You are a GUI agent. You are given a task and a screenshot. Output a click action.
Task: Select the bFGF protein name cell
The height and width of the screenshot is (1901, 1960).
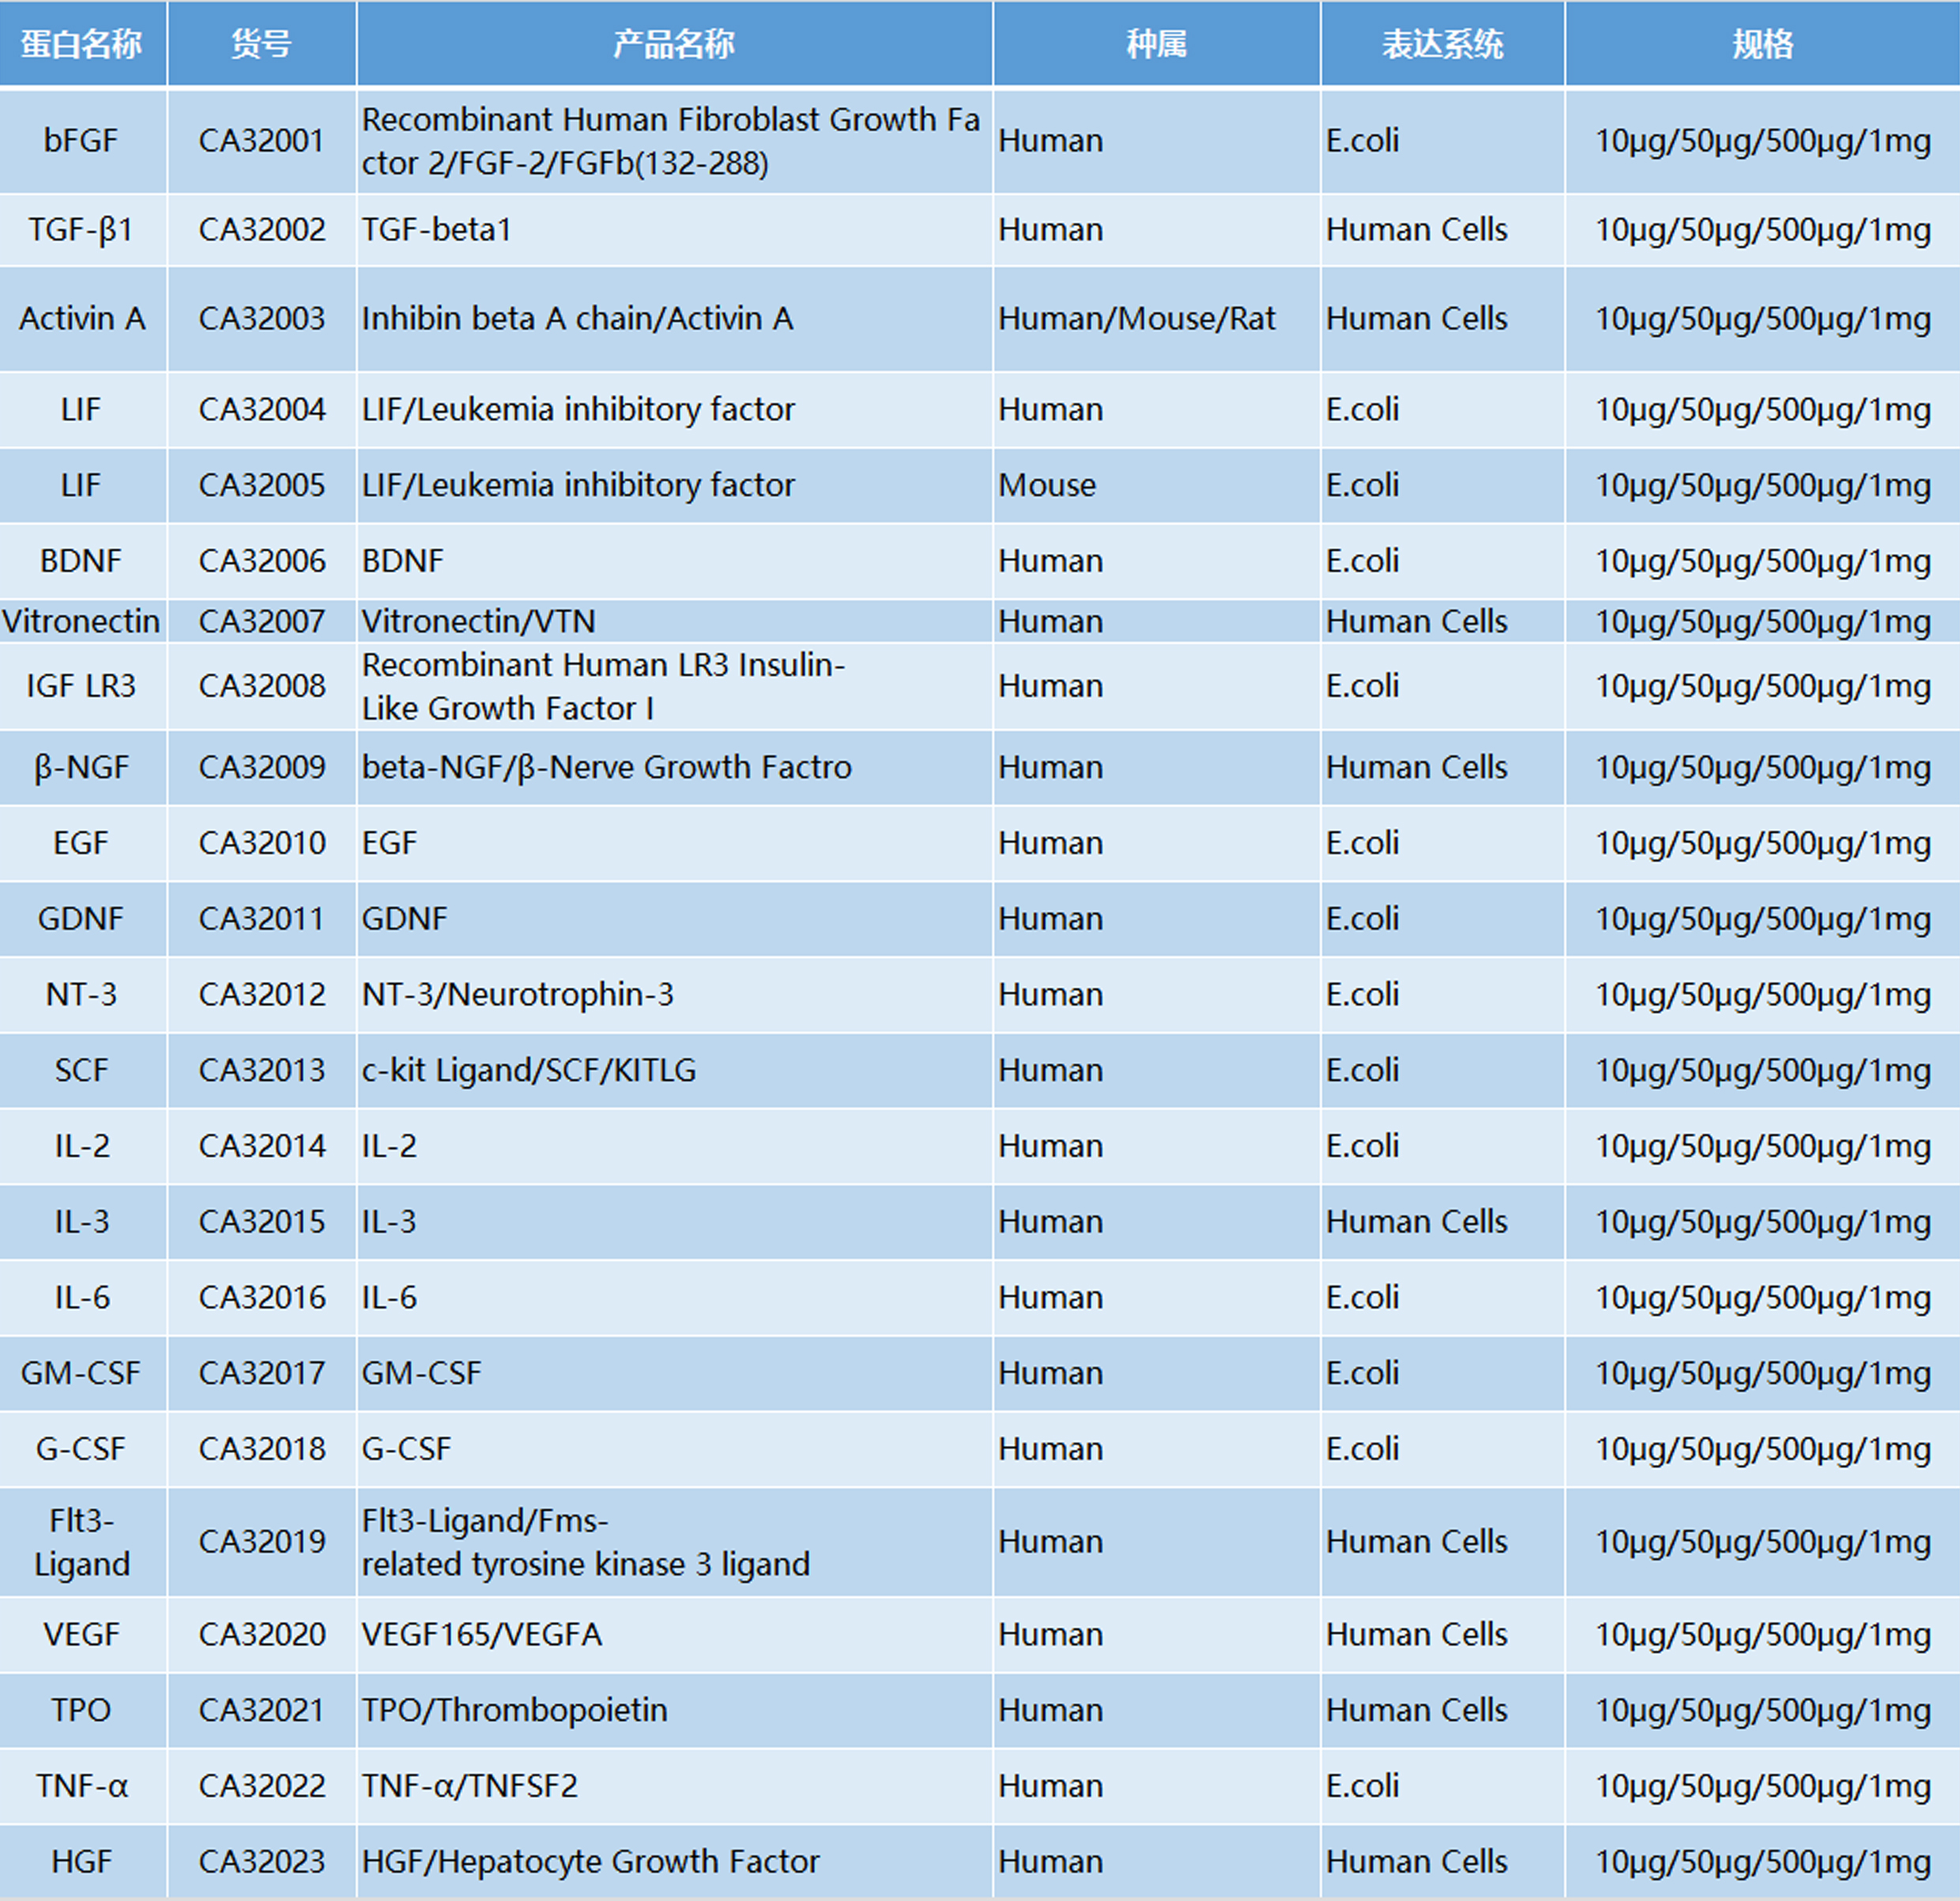82,141
